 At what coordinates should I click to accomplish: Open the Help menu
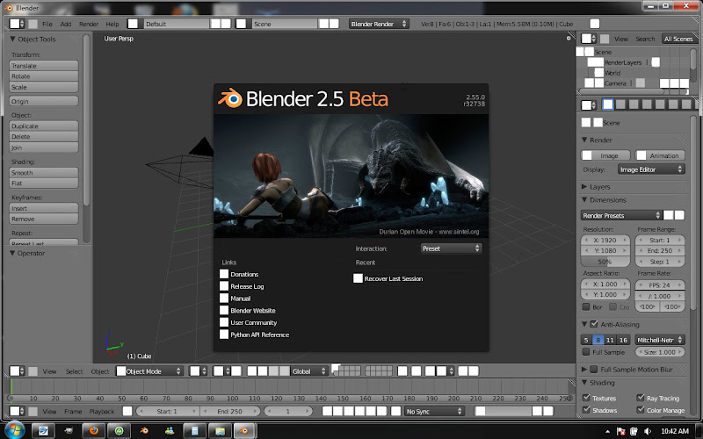tap(112, 24)
